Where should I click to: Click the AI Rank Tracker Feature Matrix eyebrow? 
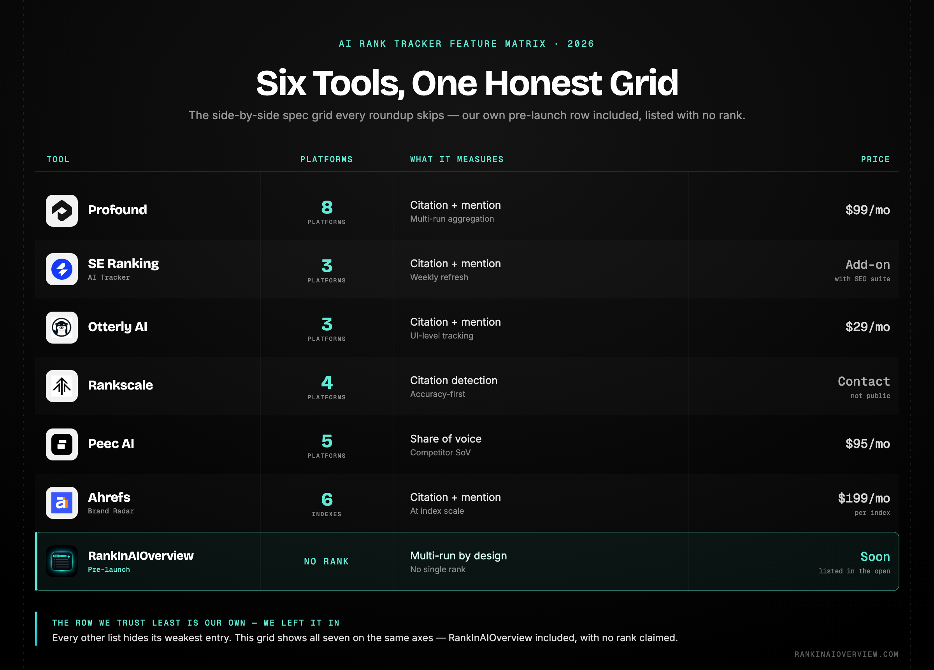[x=467, y=44]
